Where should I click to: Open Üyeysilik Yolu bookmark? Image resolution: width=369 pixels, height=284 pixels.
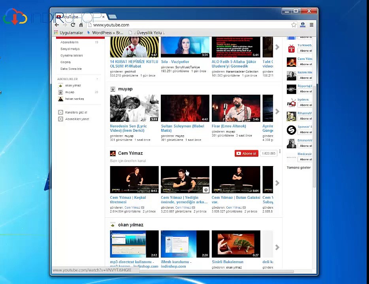pos(147,33)
